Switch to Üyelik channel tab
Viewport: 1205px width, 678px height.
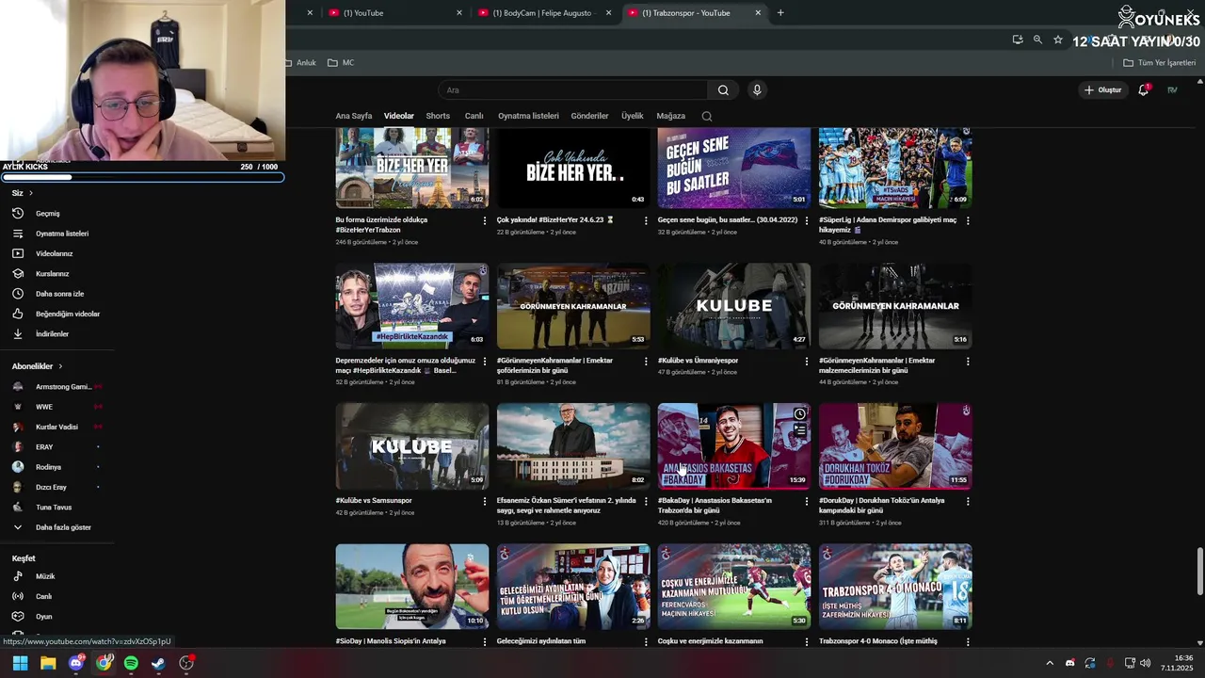(633, 116)
